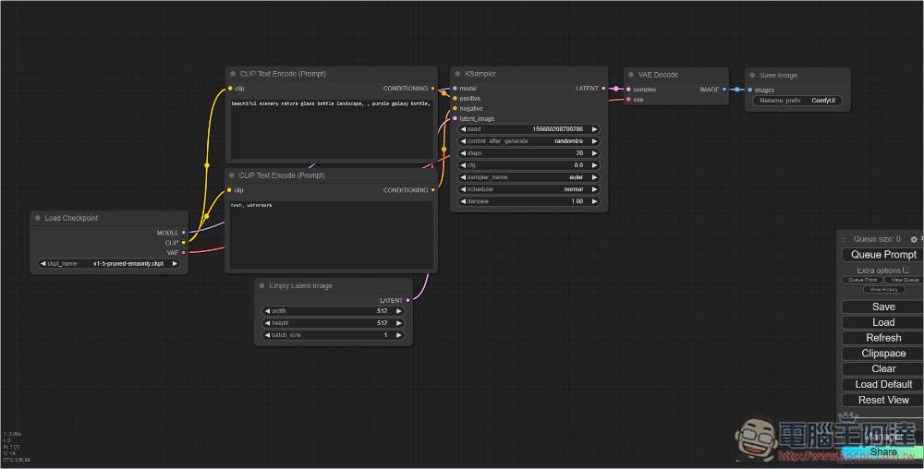
Task: Open the View Queue list
Action: tap(904, 280)
